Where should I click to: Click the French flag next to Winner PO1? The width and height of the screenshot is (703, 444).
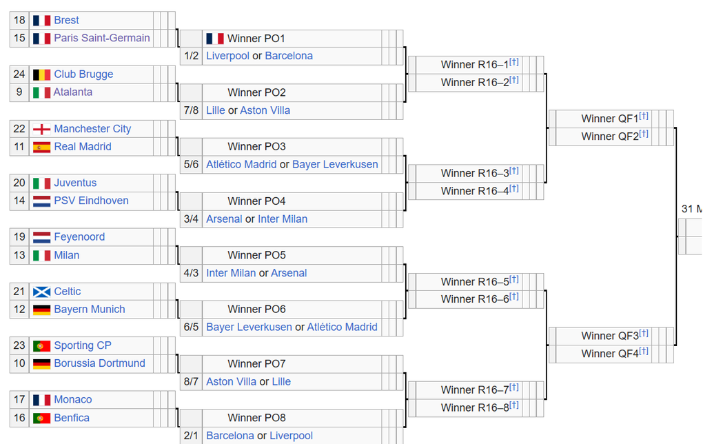pyautogui.click(x=215, y=39)
